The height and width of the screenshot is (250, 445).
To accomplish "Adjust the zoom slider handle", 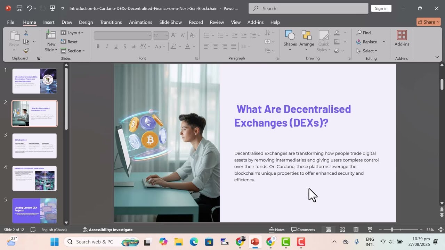I will (x=392, y=230).
